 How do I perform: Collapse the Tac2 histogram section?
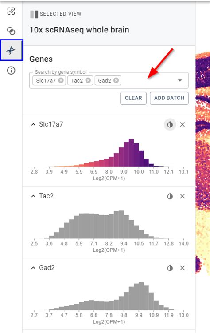tap(33, 196)
